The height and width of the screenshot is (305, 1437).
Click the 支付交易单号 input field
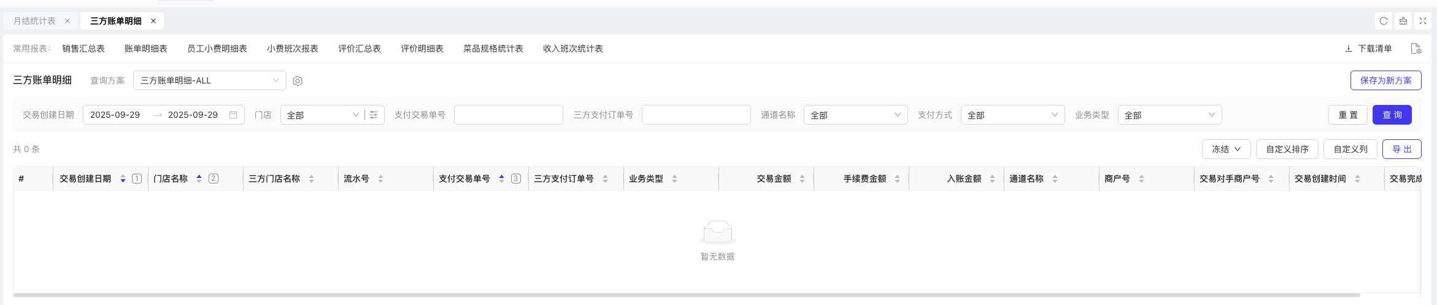pos(508,115)
